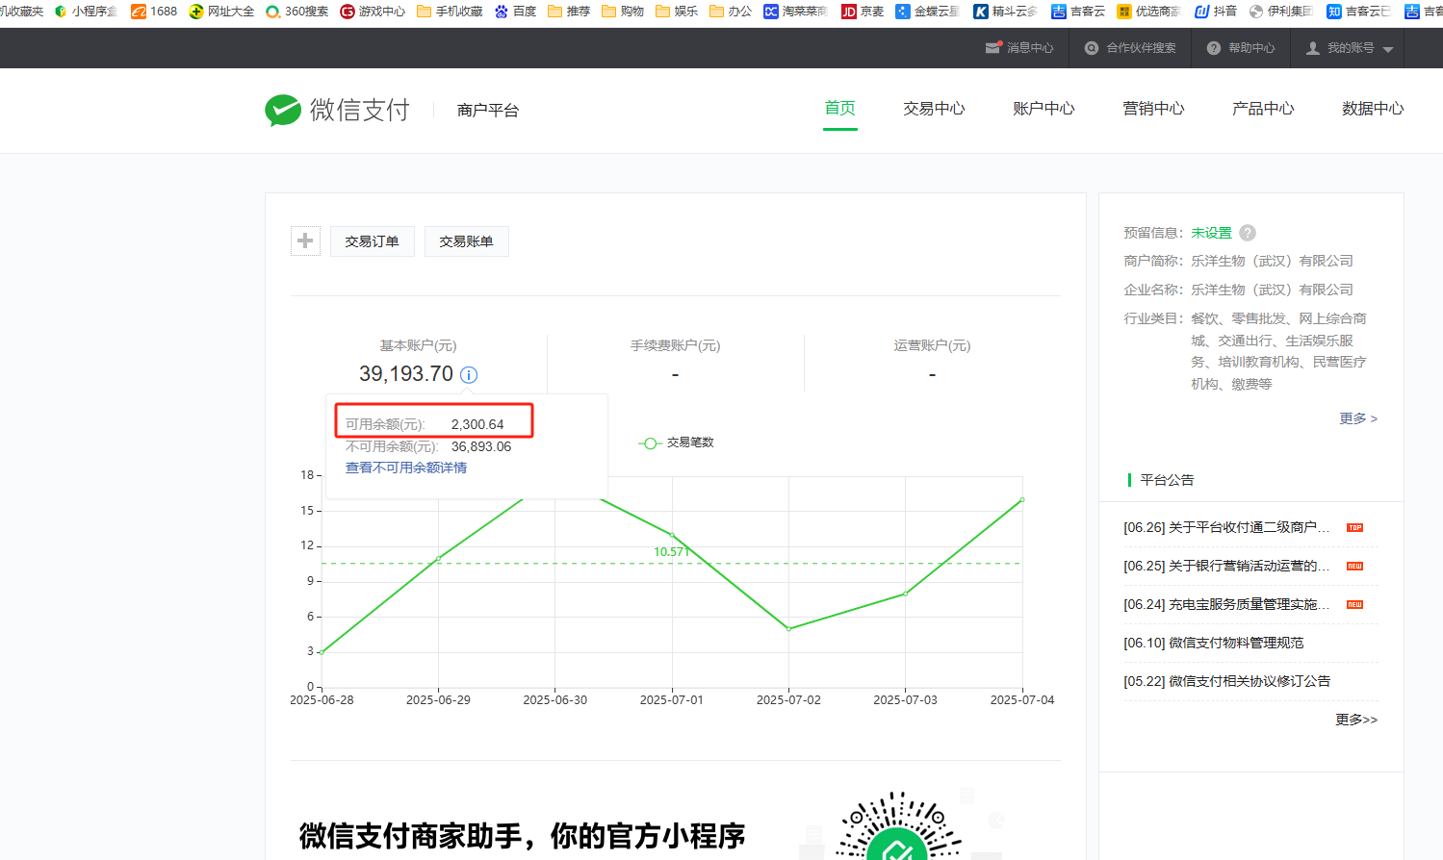This screenshot has width=1443, height=860.
Task: Click the 微信支付 logo
Action: pos(338,110)
